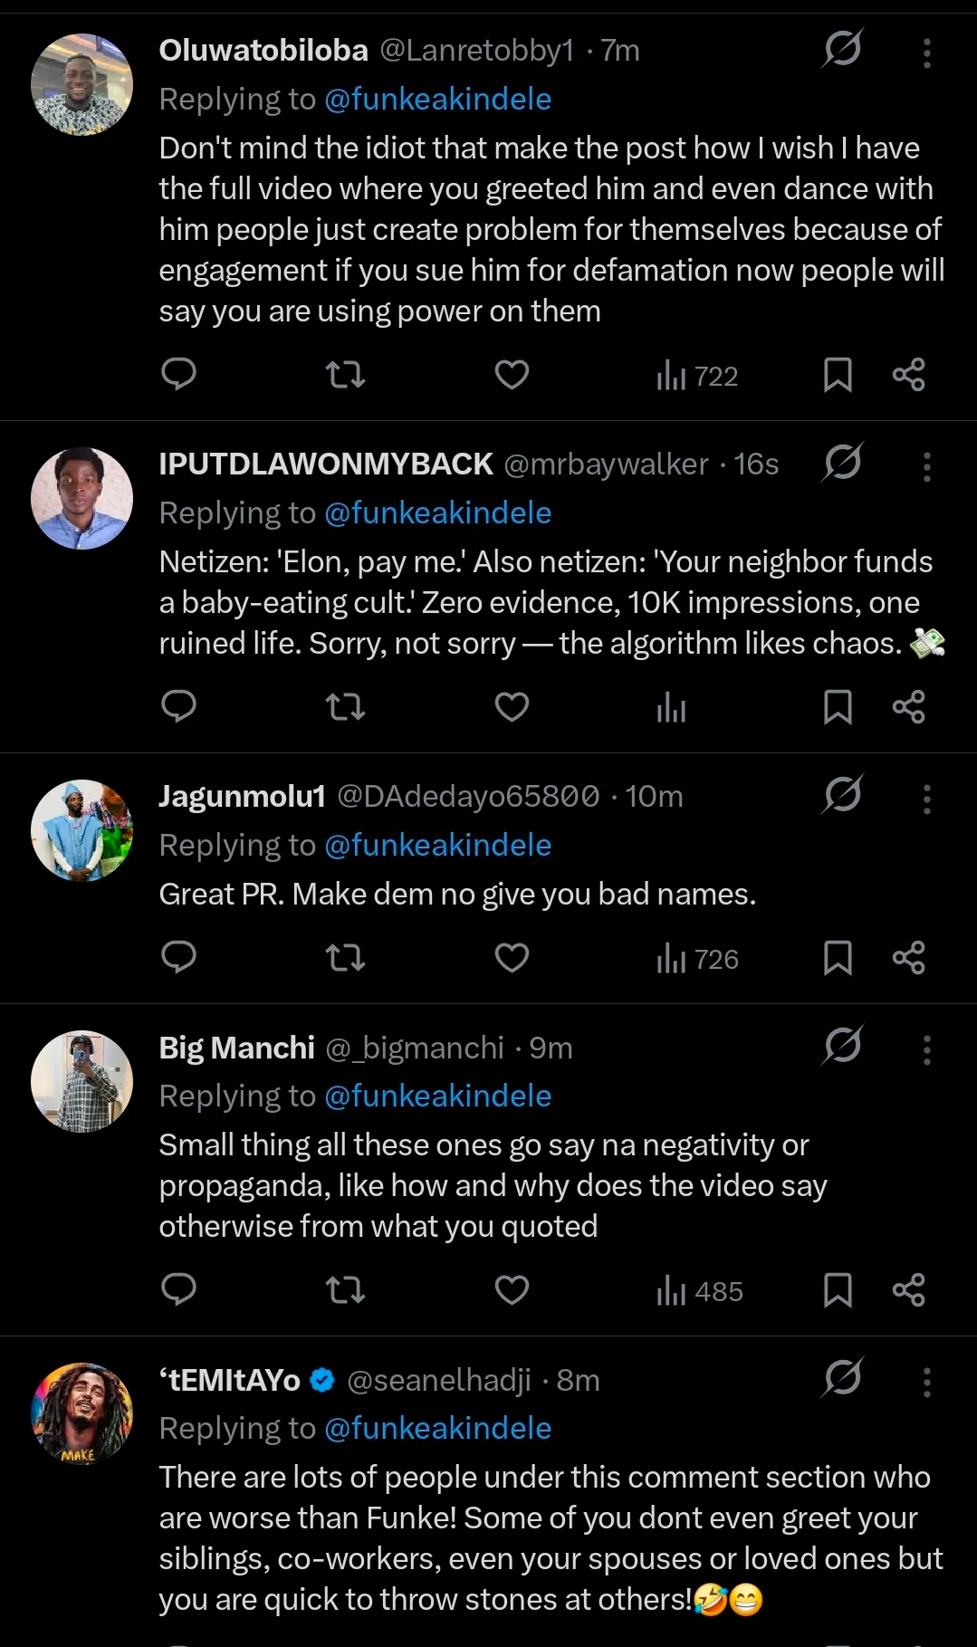Reply to Oluwatobiloba's comment
This screenshot has height=1647, width=977.
(x=178, y=374)
